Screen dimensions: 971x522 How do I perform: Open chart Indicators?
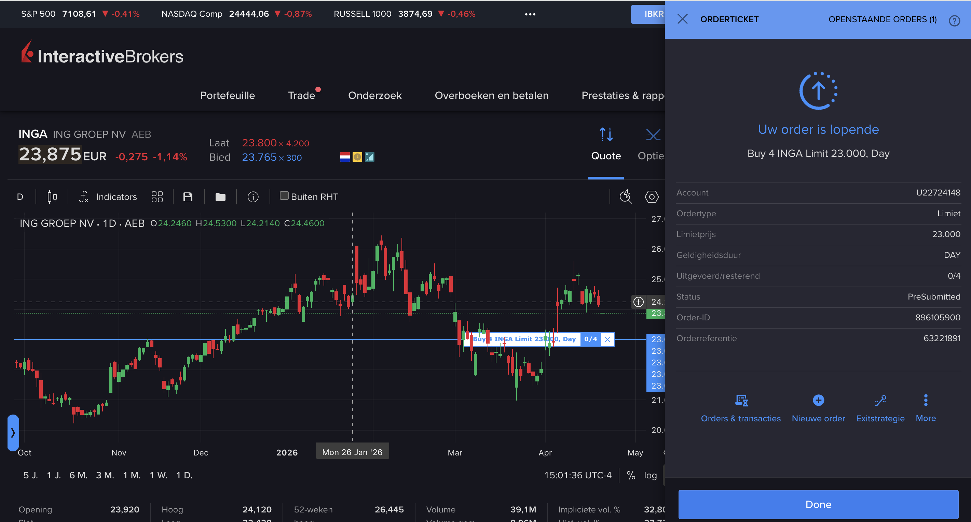click(x=108, y=197)
